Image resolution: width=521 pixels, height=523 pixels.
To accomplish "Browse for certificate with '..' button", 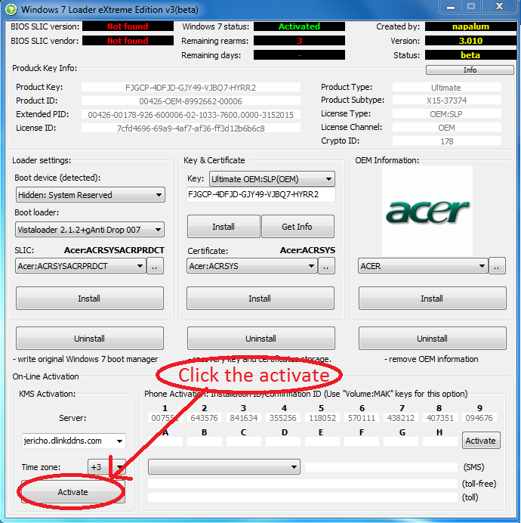I will click(x=326, y=266).
